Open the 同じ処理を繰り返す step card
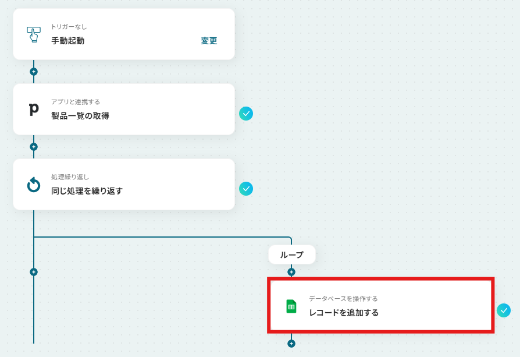 click(x=124, y=184)
